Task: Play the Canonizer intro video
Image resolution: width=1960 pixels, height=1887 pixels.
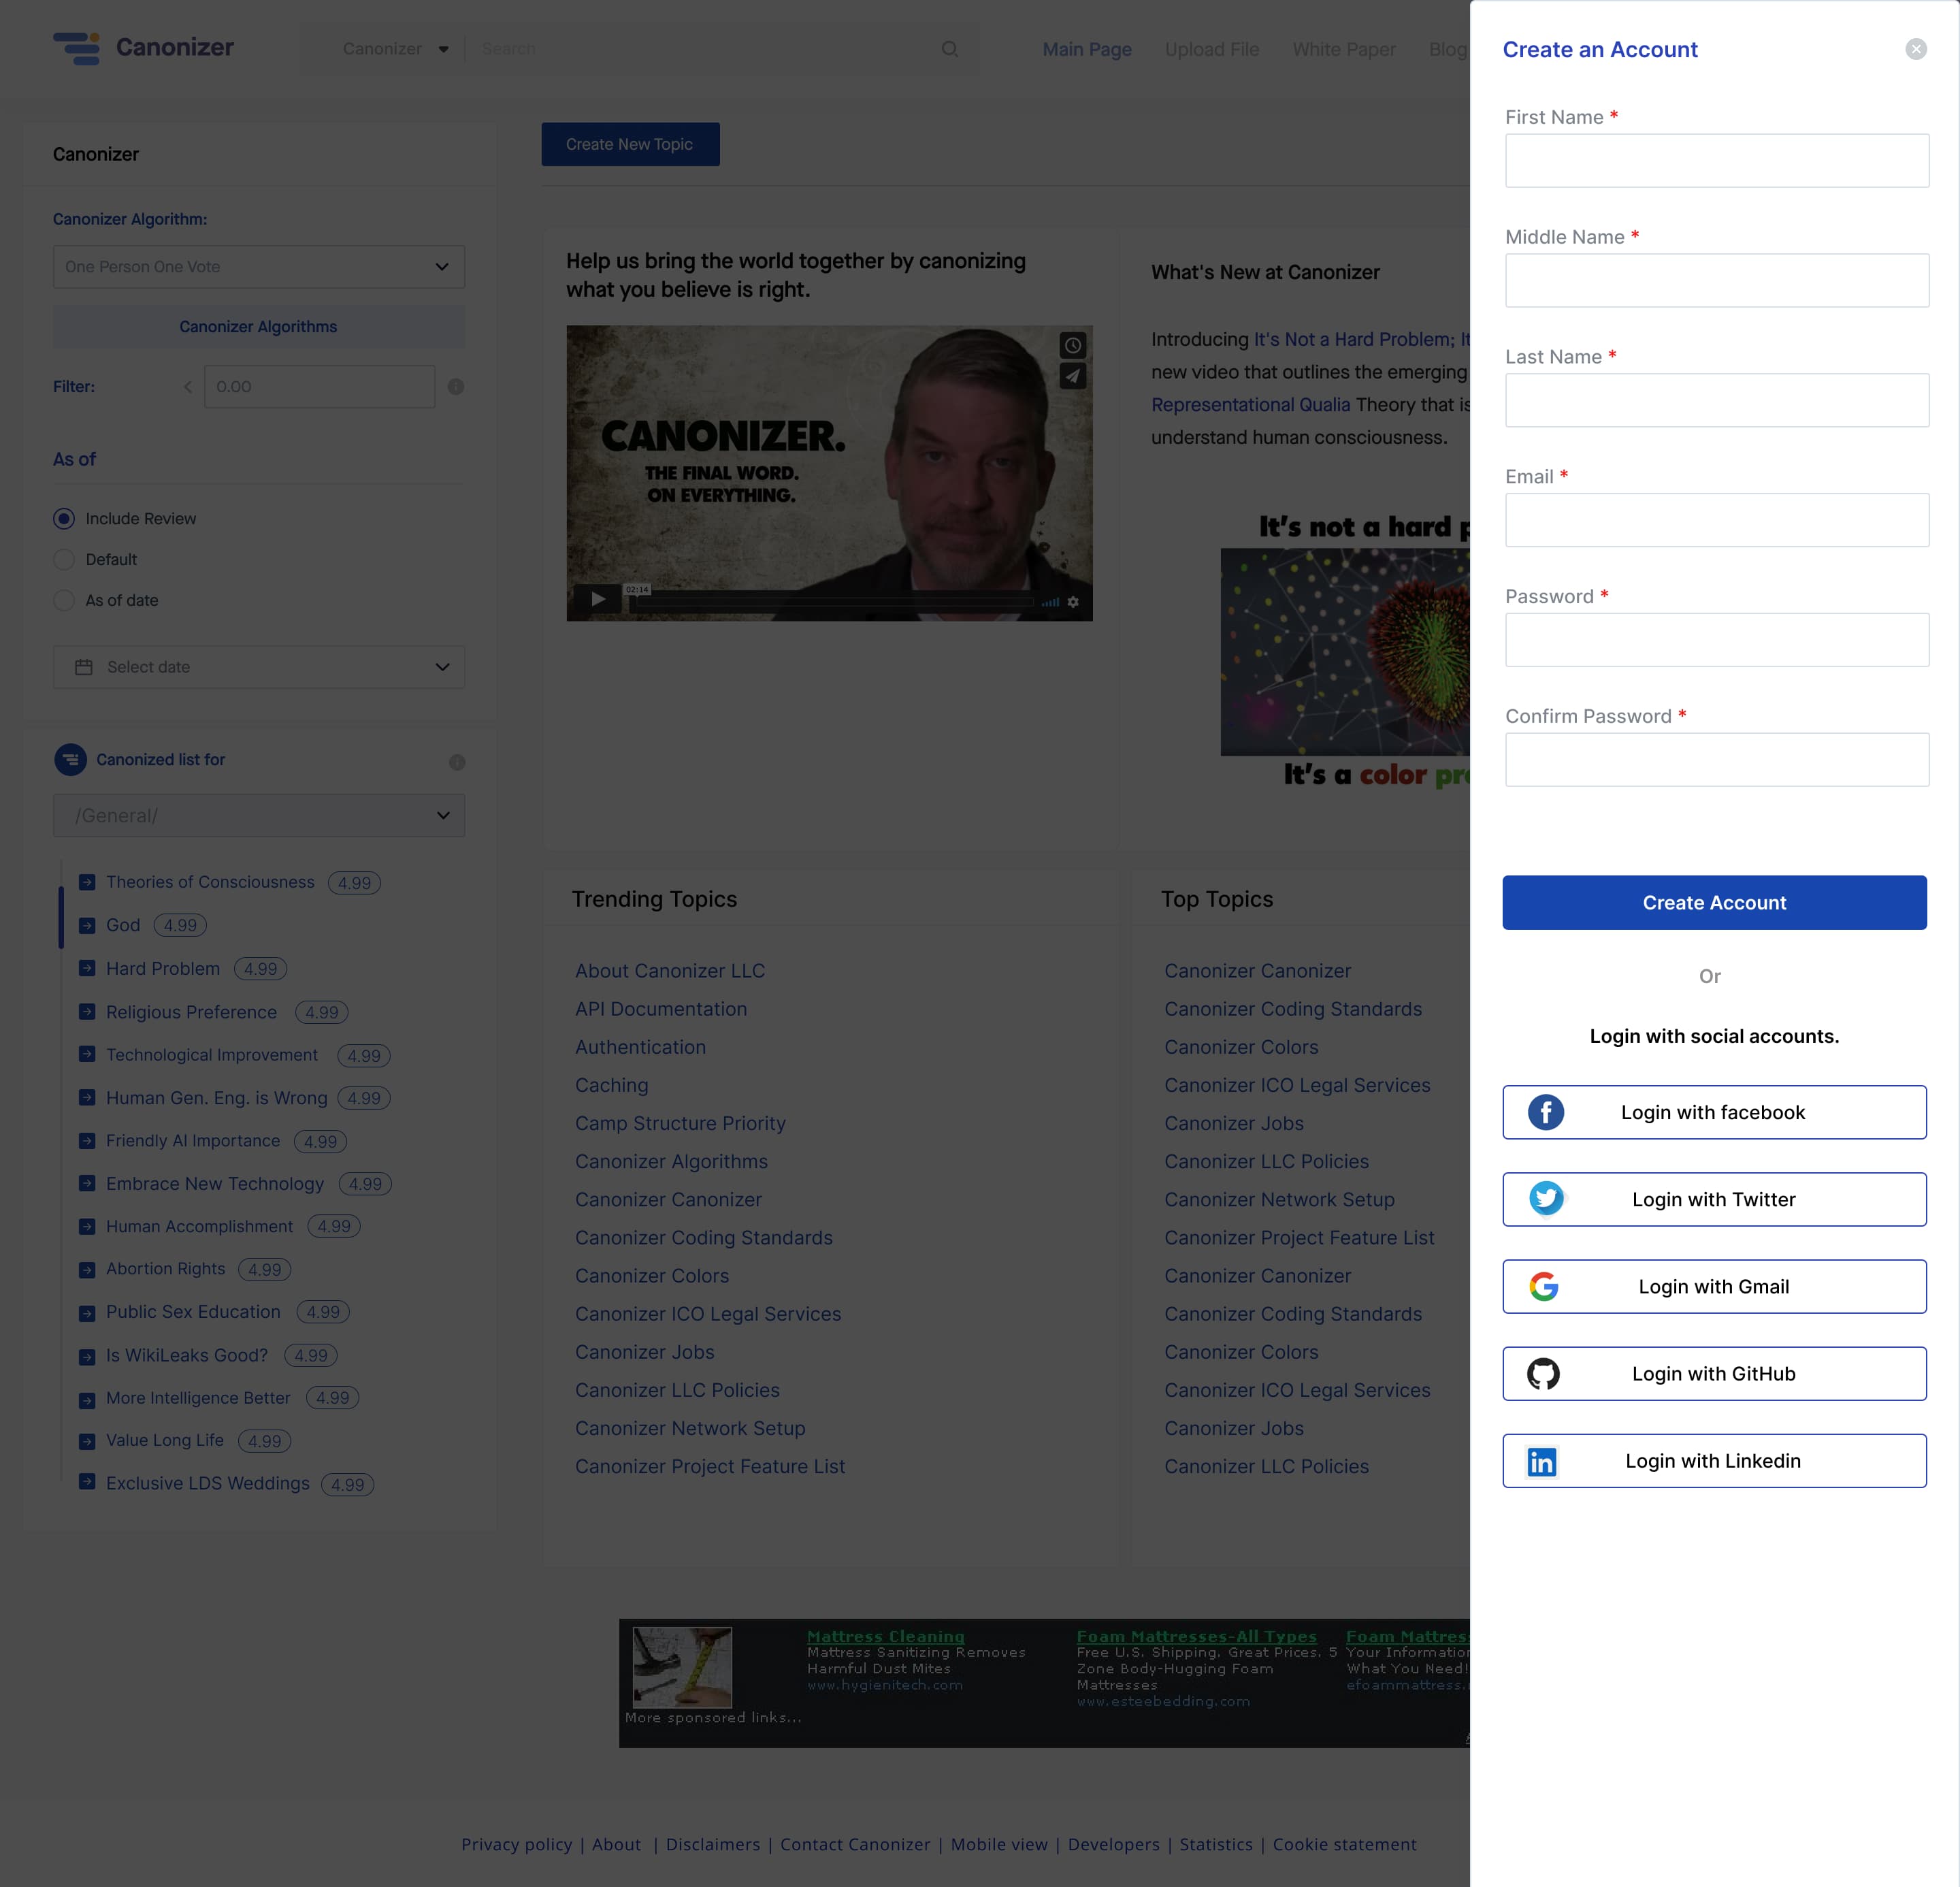Action: point(597,599)
